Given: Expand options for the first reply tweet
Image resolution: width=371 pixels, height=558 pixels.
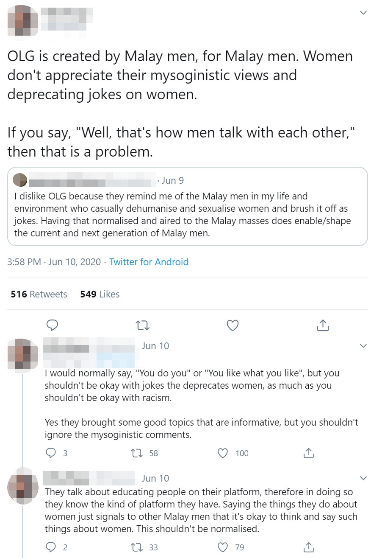Looking at the screenshot, I should pyautogui.click(x=363, y=346).
